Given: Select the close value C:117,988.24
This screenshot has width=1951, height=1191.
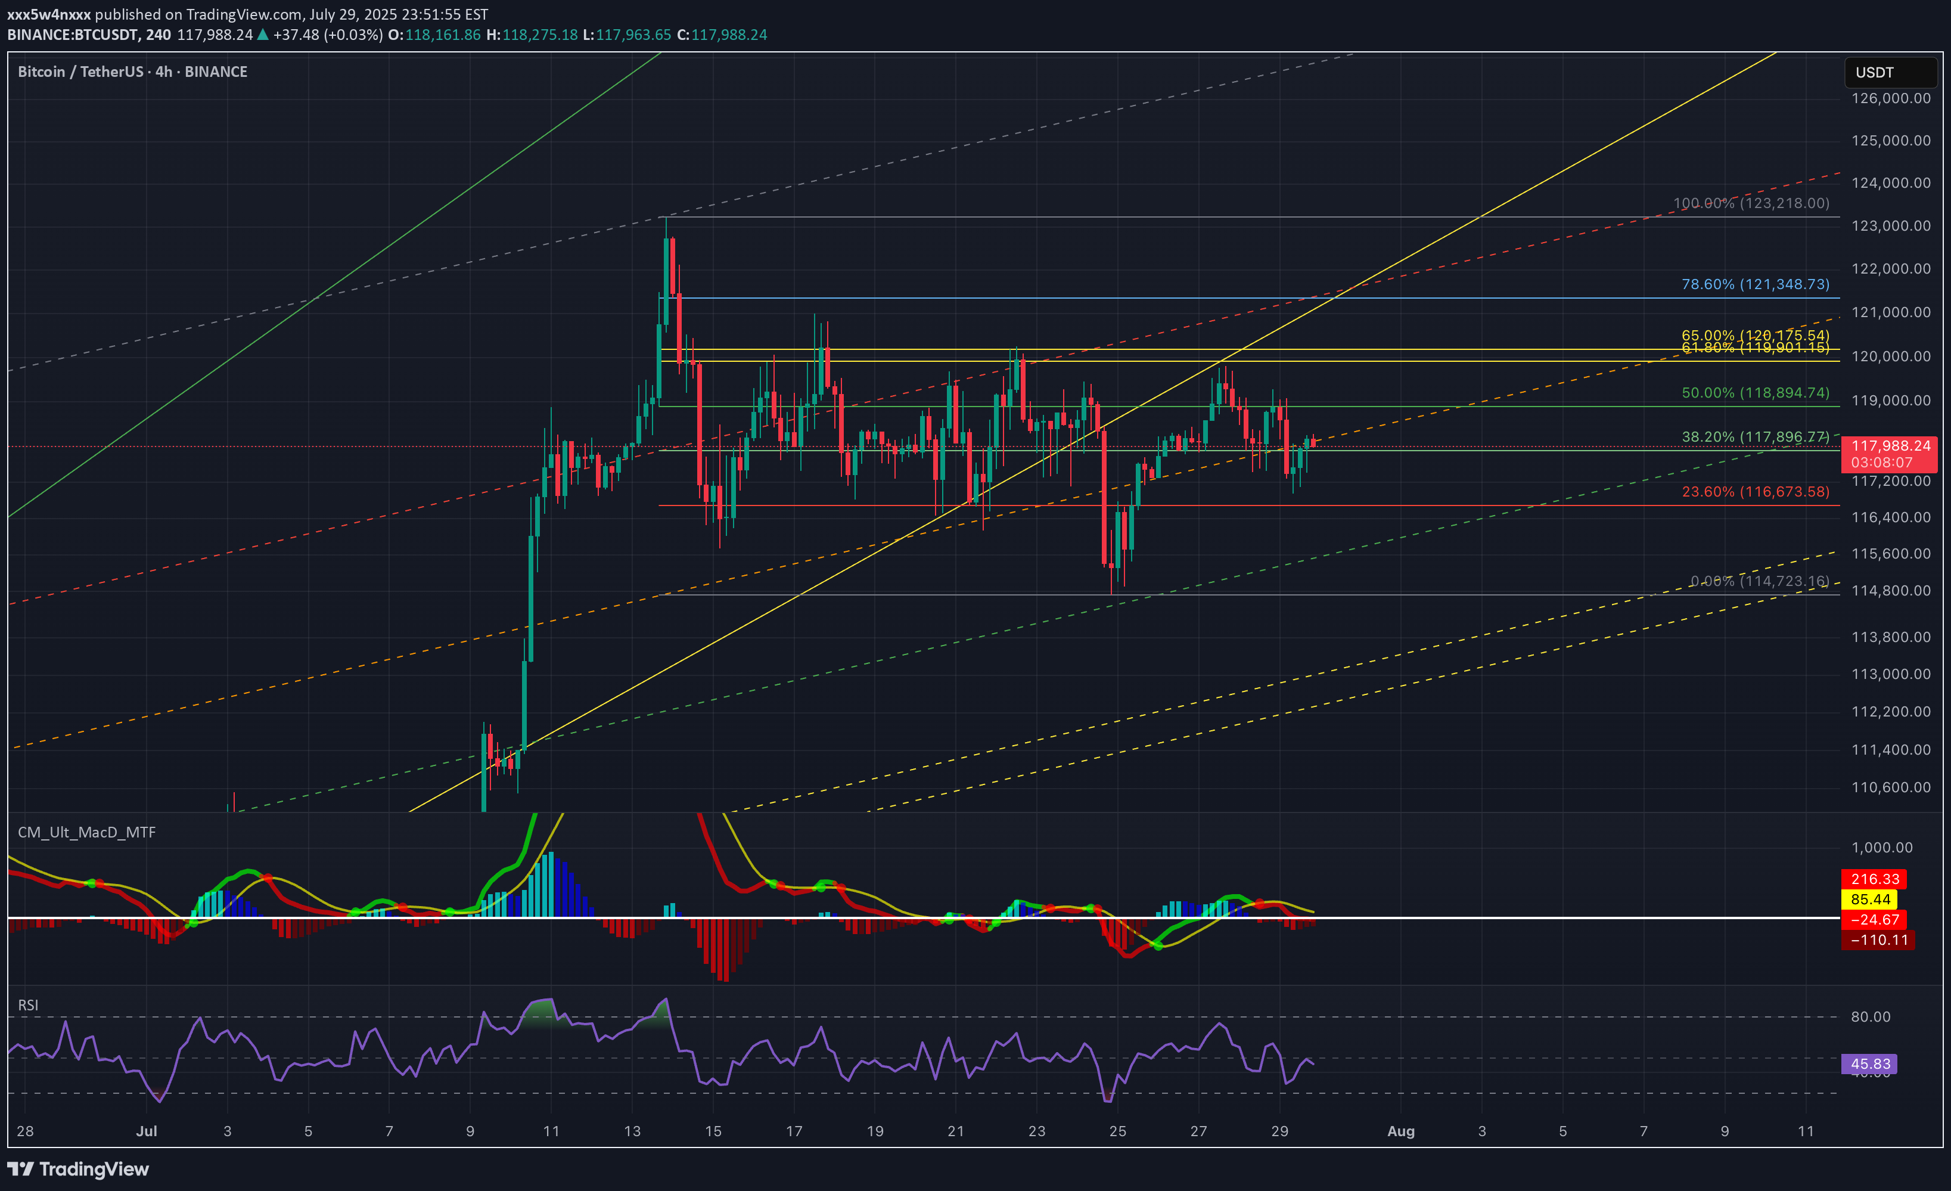Looking at the screenshot, I should point(722,35).
